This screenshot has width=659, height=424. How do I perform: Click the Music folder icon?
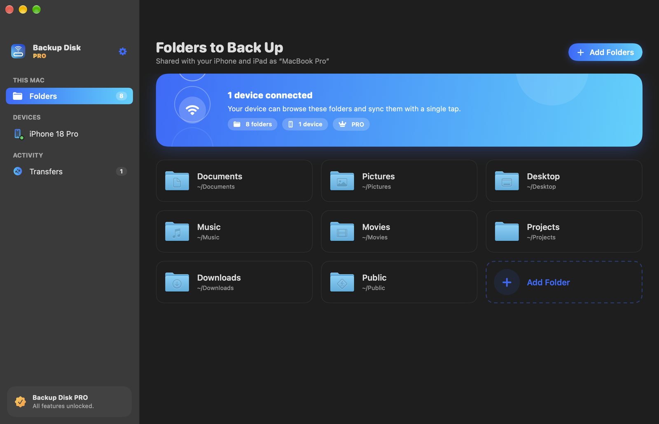coord(177,231)
